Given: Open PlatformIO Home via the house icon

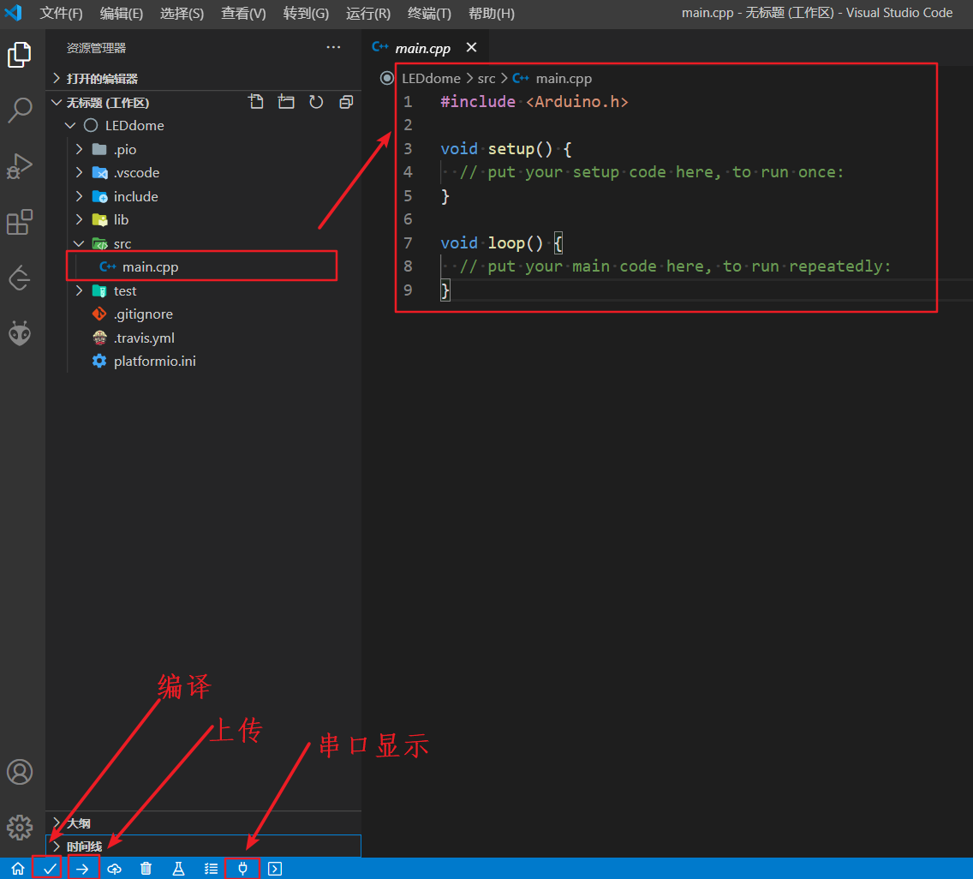Looking at the screenshot, I should point(18,868).
